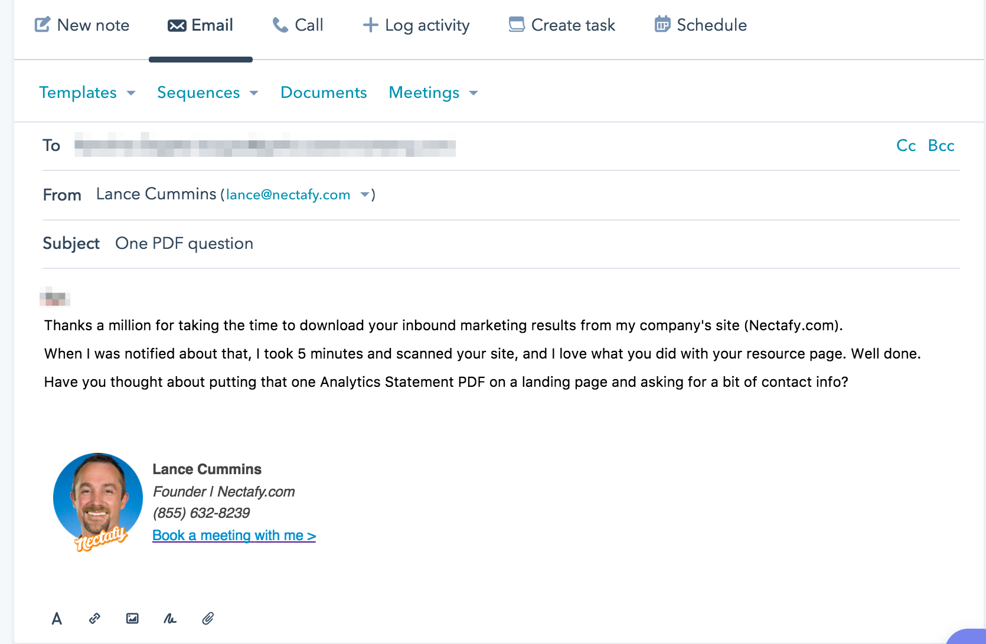986x644 pixels.
Task: Edit signature using the signature icon
Action: pyautogui.click(x=170, y=618)
